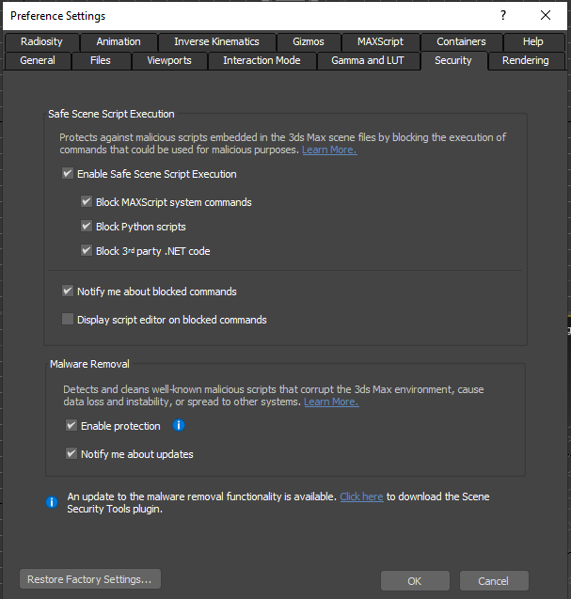Toggle Block Python scripts checkbox
571x599 pixels.
[x=87, y=227]
